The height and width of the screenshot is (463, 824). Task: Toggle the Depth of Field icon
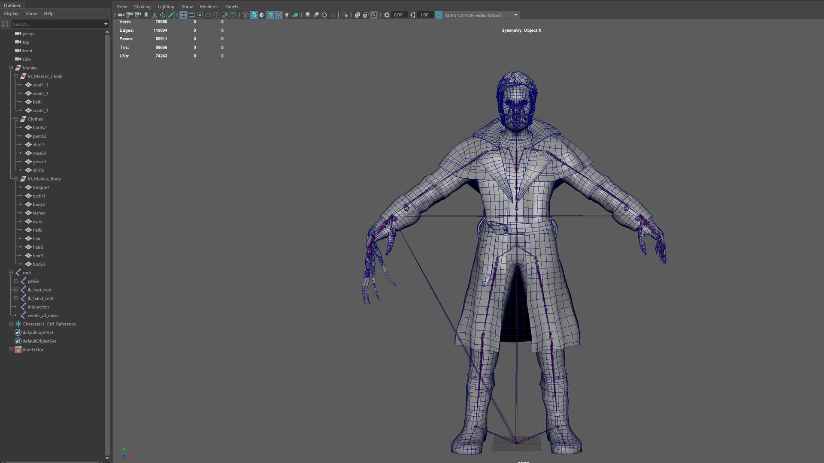coord(333,15)
